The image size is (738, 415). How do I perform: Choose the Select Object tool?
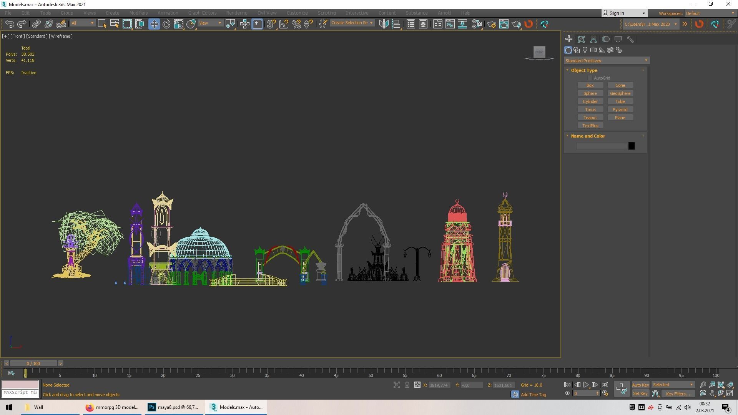pos(102,24)
